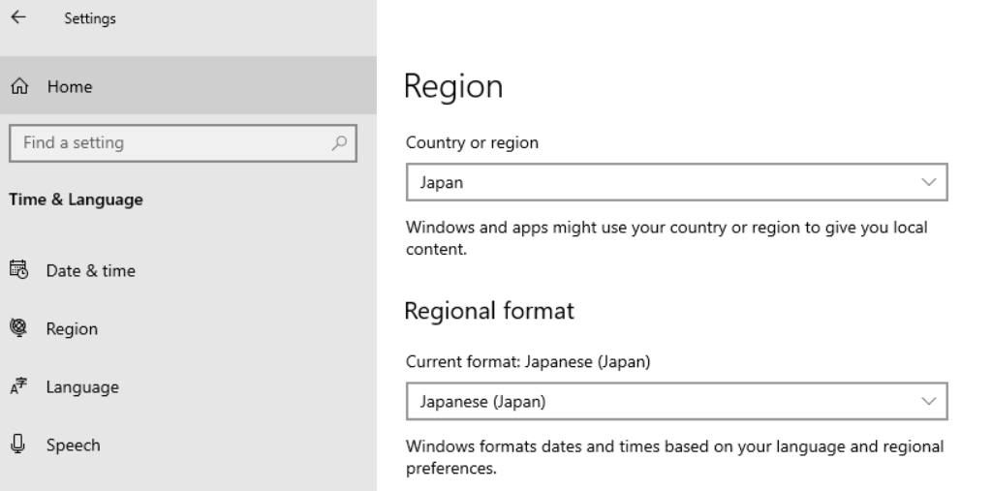Click the Regional format dropdown chevron

pos(929,401)
